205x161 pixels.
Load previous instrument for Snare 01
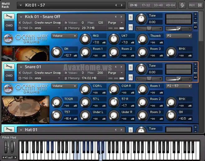[x=116, y=67]
